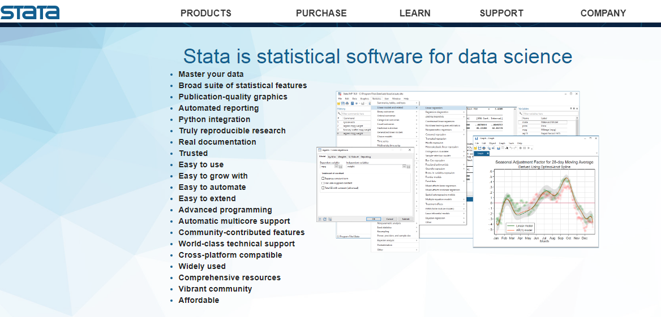Click the 'Master your data' item
The image size is (661, 317).
[211, 74]
